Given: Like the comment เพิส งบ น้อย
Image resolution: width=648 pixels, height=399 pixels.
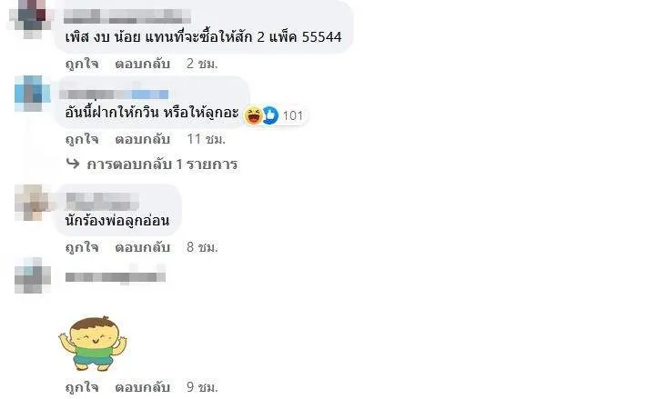Looking at the screenshot, I should pyautogui.click(x=82, y=64).
